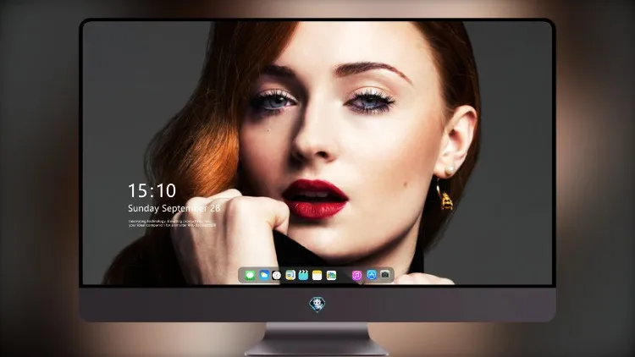Launch the blue App Store icon
The height and width of the screenshot is (357, 635).
[372, 275]
